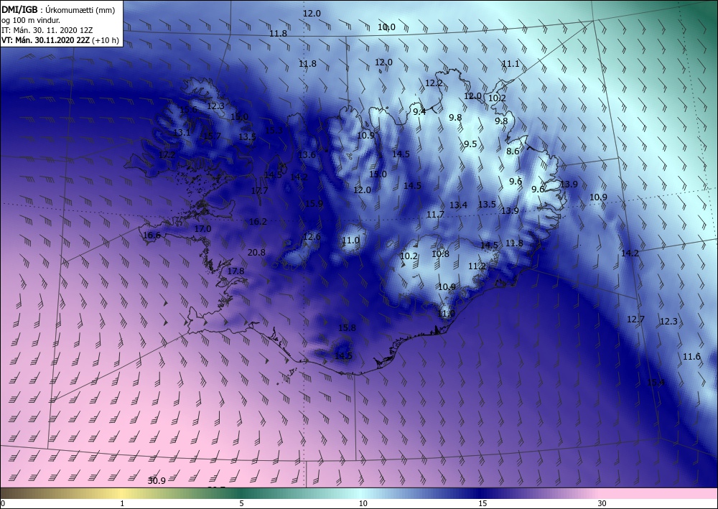This screenshot has width=718, height=509.
Task: Click the 15.4 value in the southeast
Action: (x=656, y=382)
